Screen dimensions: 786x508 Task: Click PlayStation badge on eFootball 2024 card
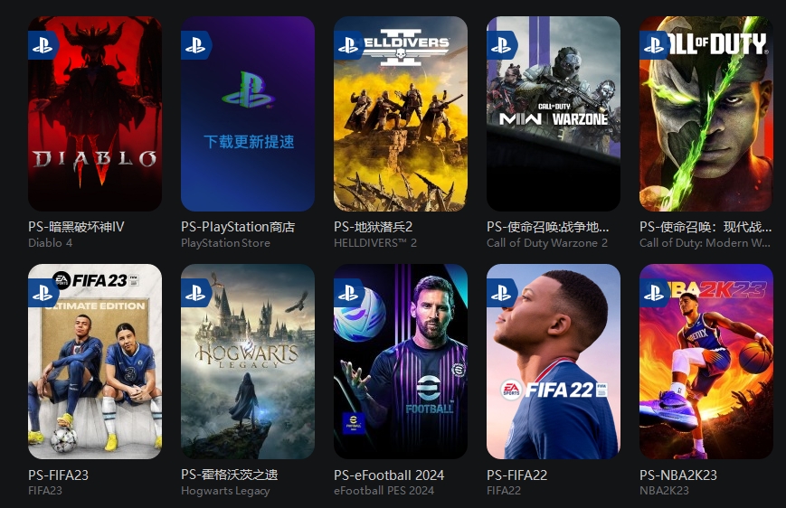point(349,293)
